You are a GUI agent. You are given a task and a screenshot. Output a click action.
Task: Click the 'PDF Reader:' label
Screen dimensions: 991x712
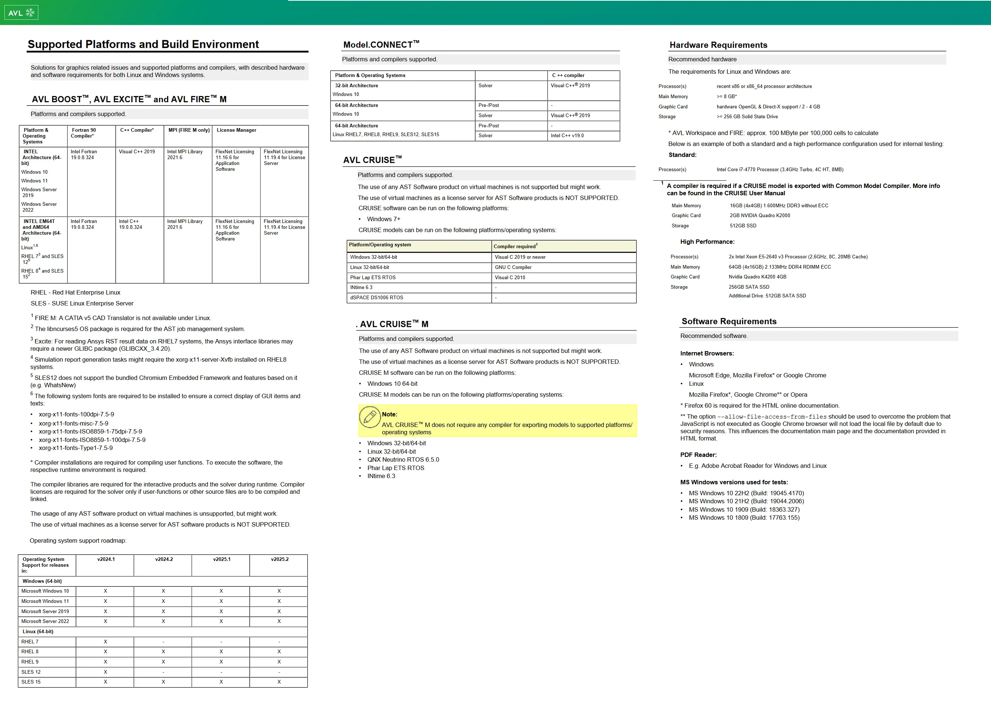click(698, 455)
